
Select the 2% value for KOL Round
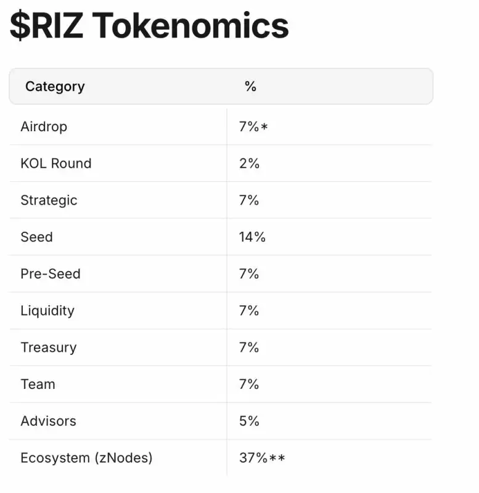(249, 163)
